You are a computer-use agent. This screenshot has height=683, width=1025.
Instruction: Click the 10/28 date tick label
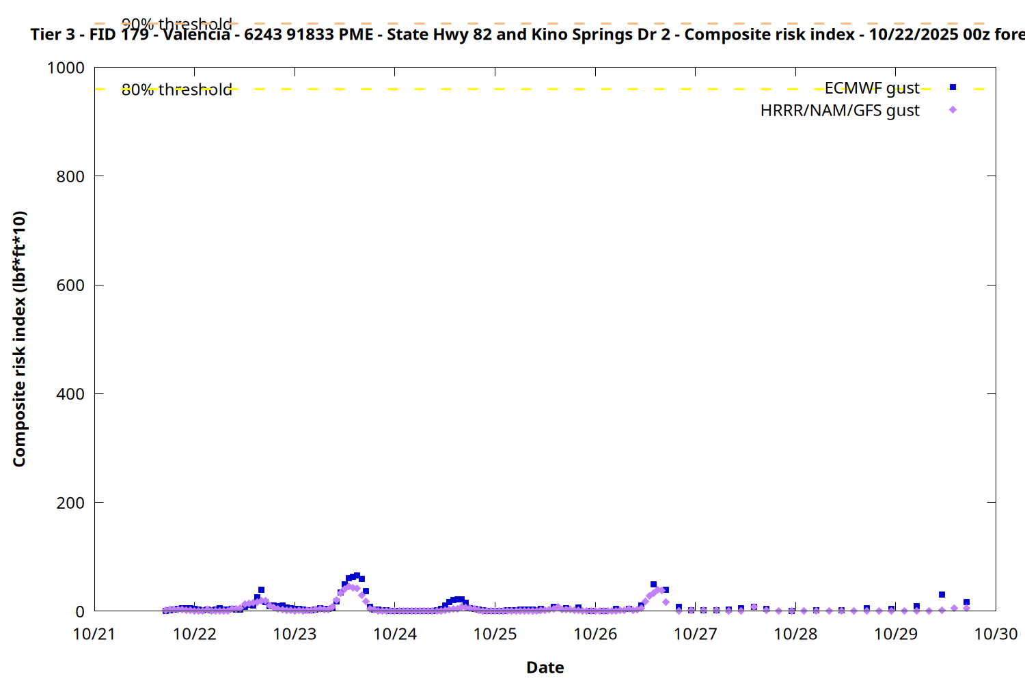point(795,634)
